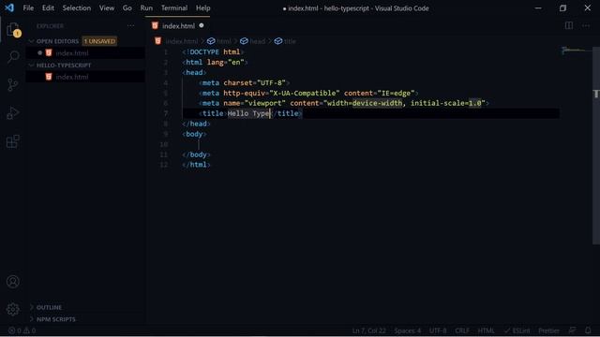Open the Help menu

tap(202, 8)
